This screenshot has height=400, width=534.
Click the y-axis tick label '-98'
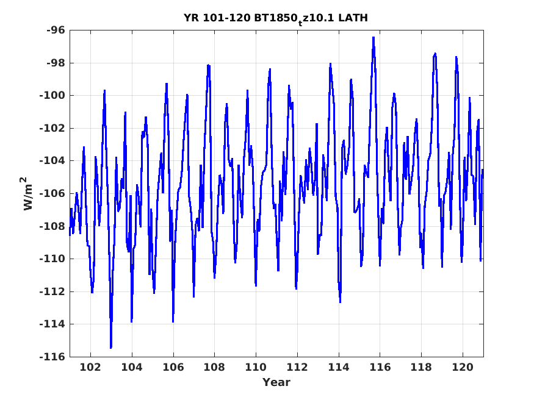56,63
